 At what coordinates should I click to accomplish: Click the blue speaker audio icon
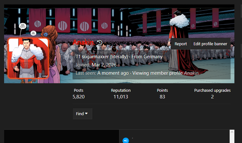pyautogui.click(x=126, y=140)
